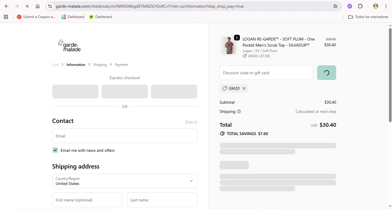Viewport: 392px width, 209px height.
Task: Click the browser forward arrow
Action: [x=17, y=6]
